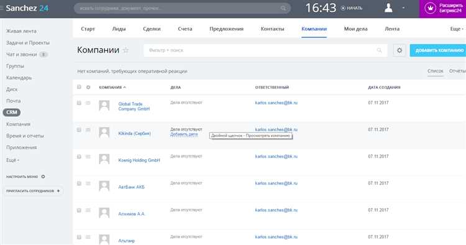This screenshot has width=466, height=245.
Task: Star the Компании page as favorite
Action: (x=126, y=50)
